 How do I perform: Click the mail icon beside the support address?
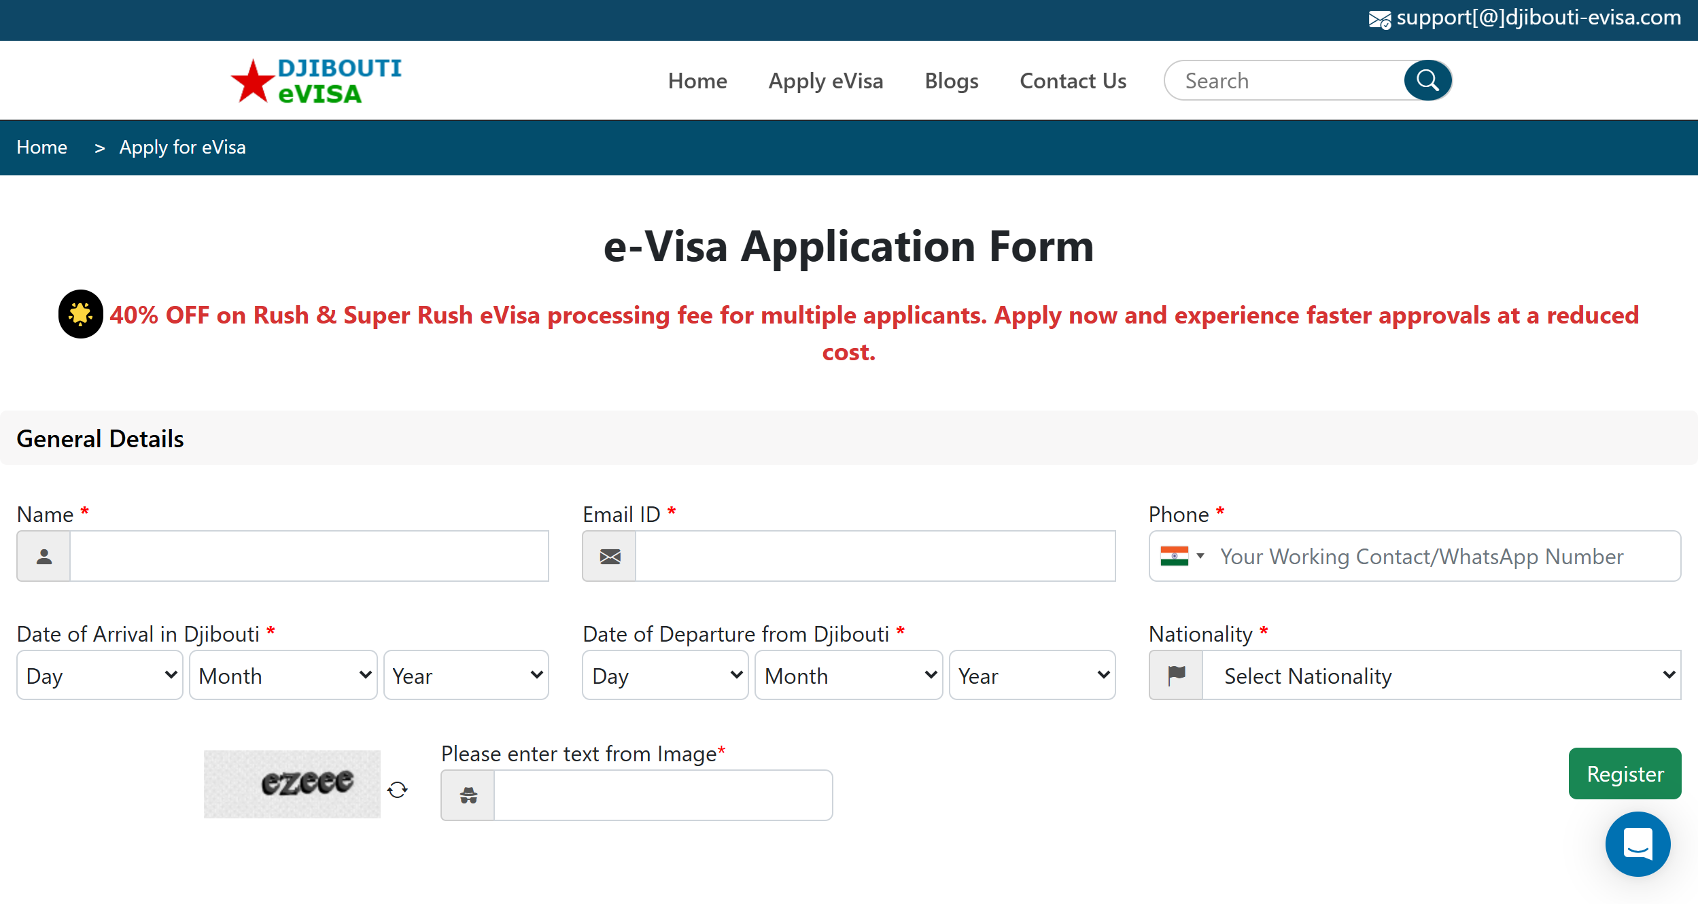point(1381,18)
